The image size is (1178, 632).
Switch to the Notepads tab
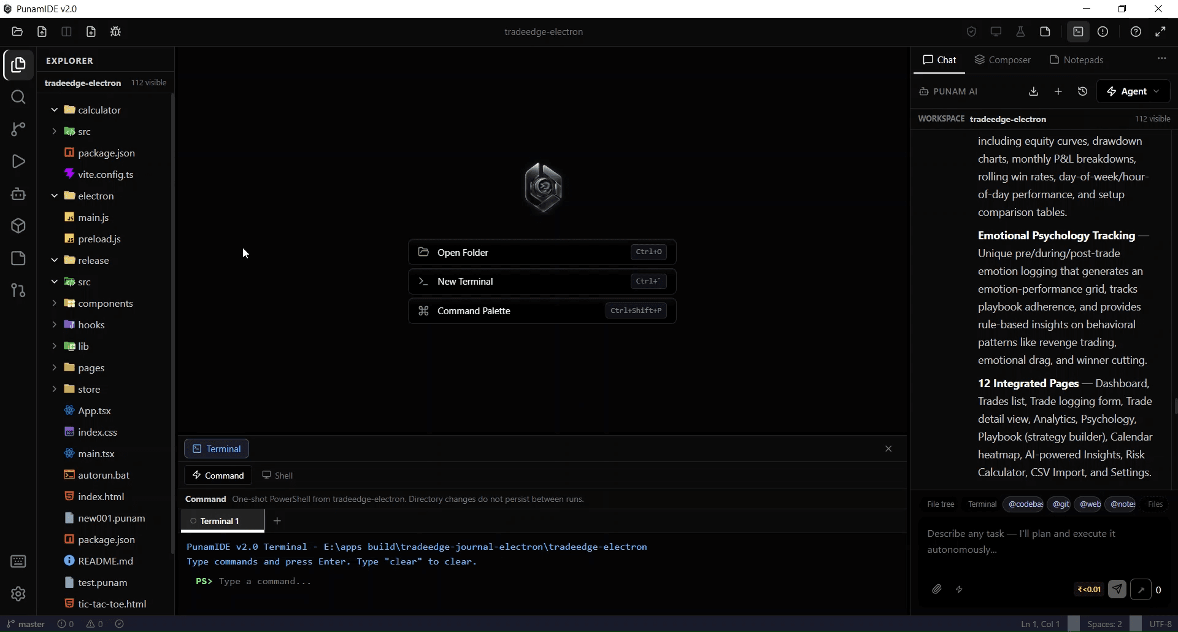(1076, 60)
